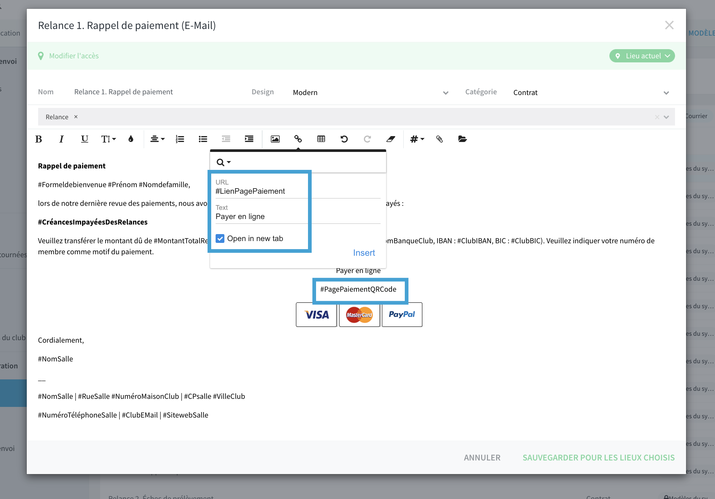Click the attachment paperclip icon

440,139
